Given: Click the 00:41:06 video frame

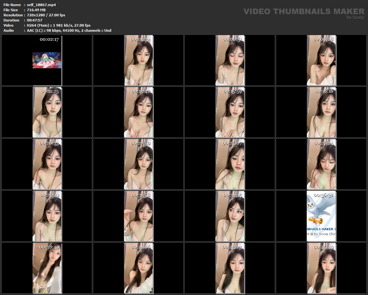Looking at the screenshot, I should [138, 268].
